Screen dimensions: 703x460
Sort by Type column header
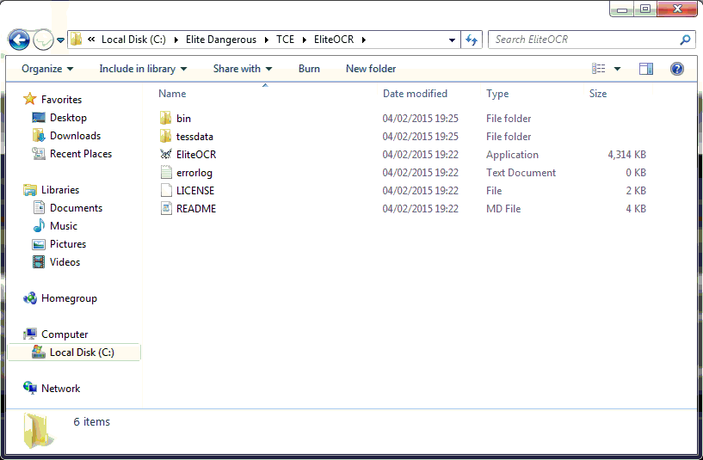(497, 94)
